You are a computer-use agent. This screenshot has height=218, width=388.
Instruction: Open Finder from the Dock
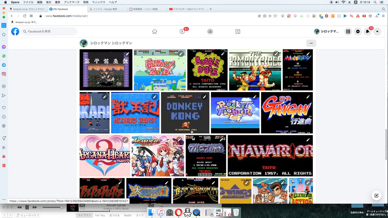(152, 212)
